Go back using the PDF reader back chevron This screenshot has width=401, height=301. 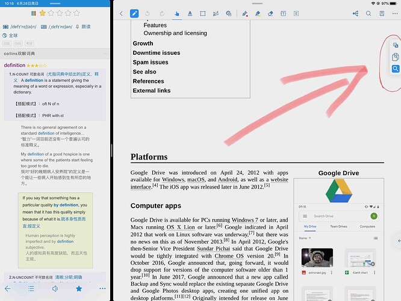(x=121, y=14)
